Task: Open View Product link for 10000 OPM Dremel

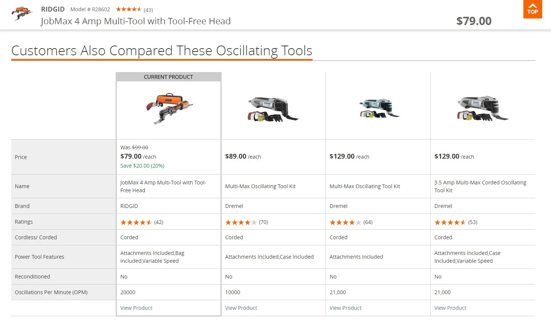Action: (x=241, y=308)
